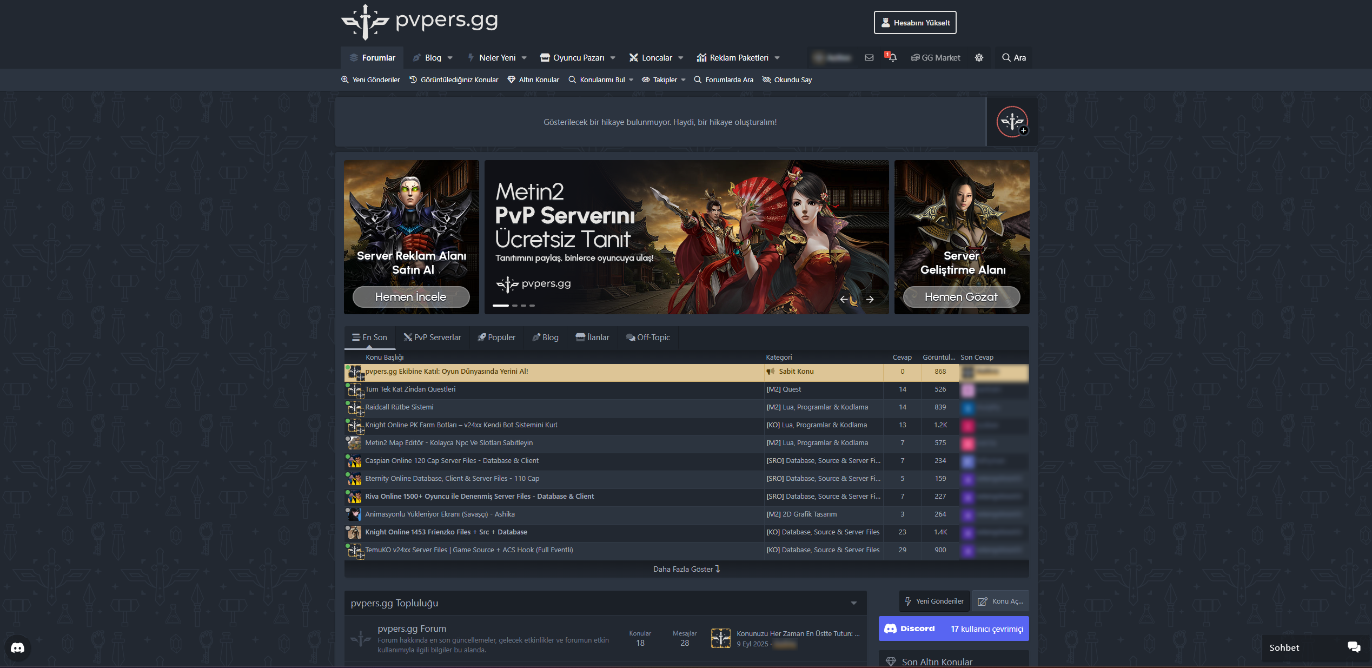
Task: Click Forumlarda Ara link
Action: [724, 80]
